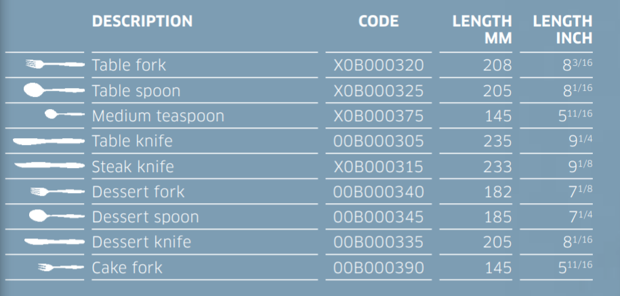Click the cake fork icon
Viewport: 620px width, 296px height.
[x=61, y=268]
